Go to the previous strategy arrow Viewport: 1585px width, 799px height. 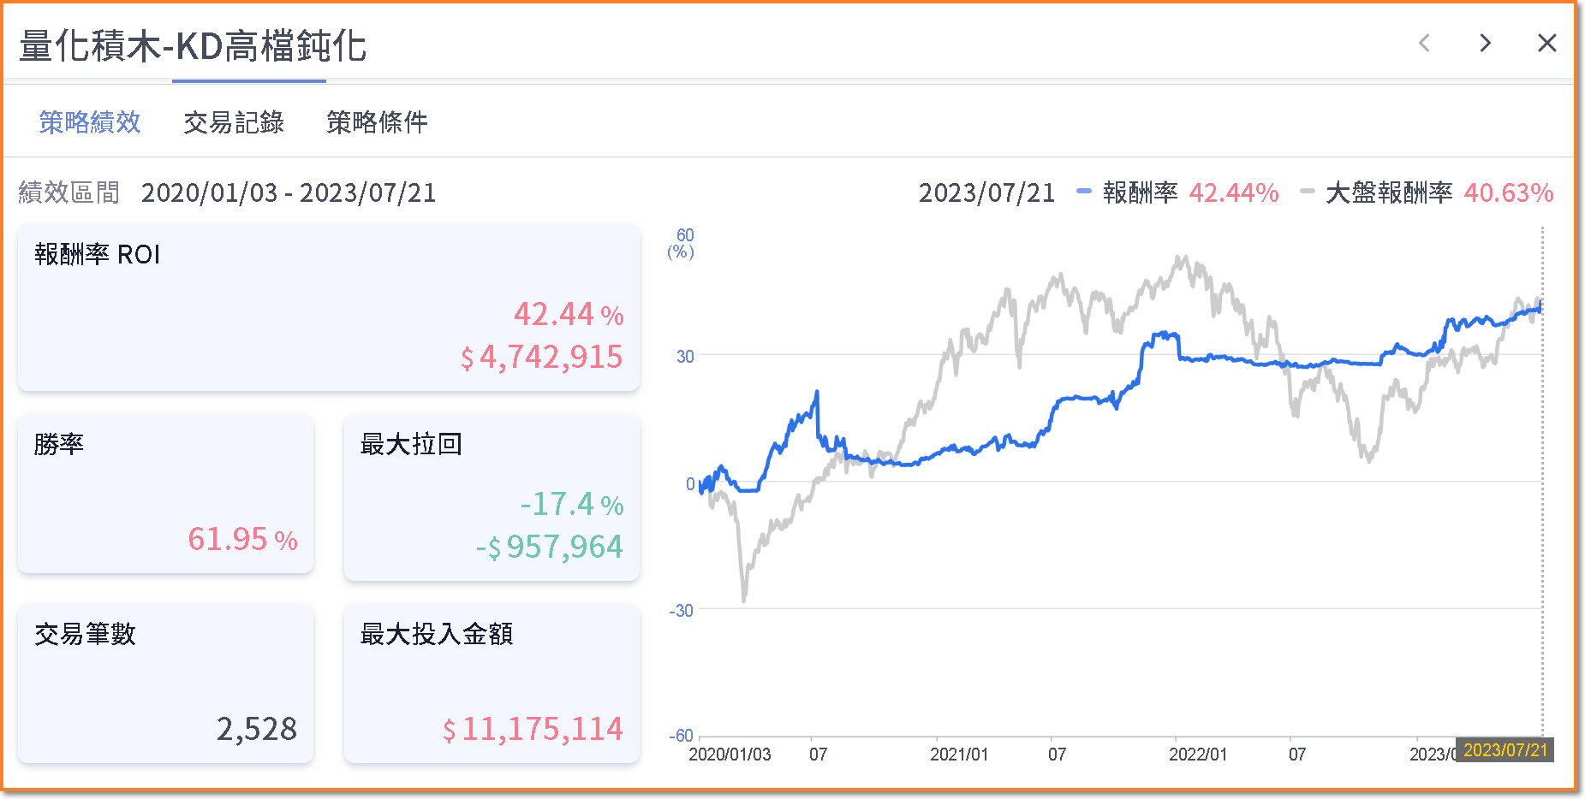(1424, 43)
